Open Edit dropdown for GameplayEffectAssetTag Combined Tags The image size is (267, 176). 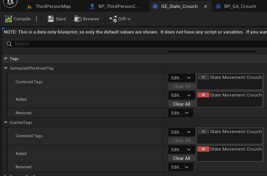[182, 78]
